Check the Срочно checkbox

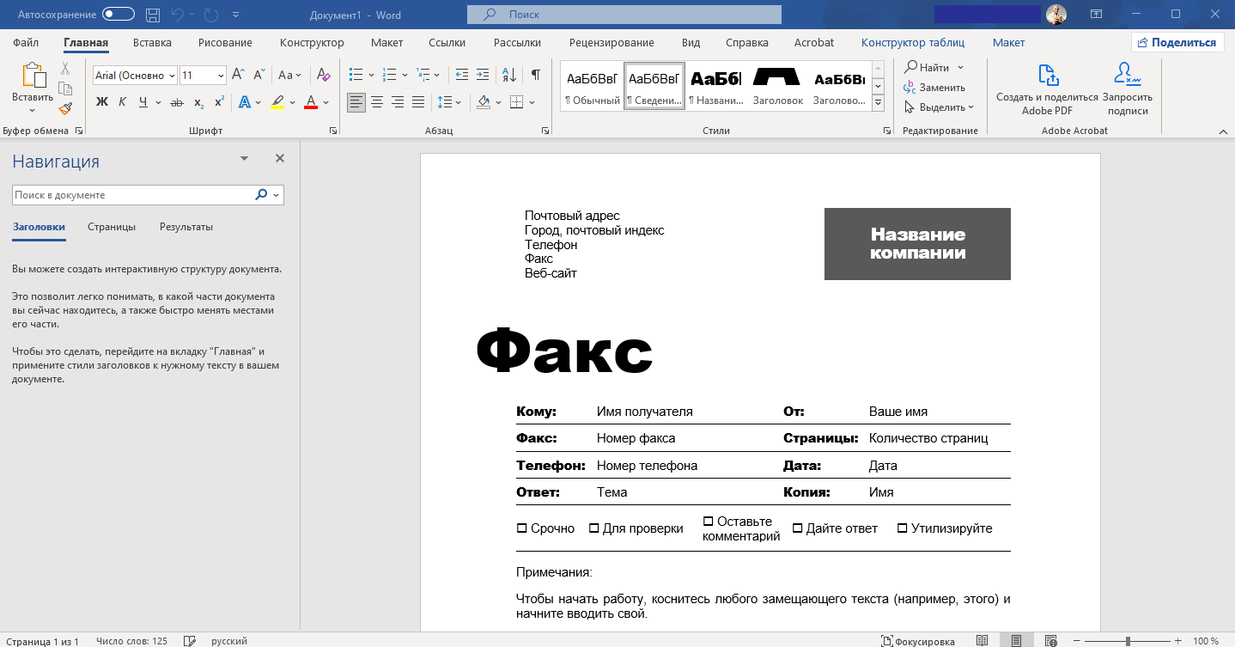click(x=521, y=528)
